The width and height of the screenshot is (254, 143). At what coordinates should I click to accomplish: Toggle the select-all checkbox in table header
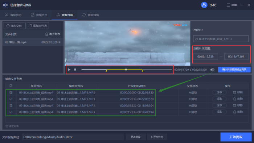(x=11, y=86)
